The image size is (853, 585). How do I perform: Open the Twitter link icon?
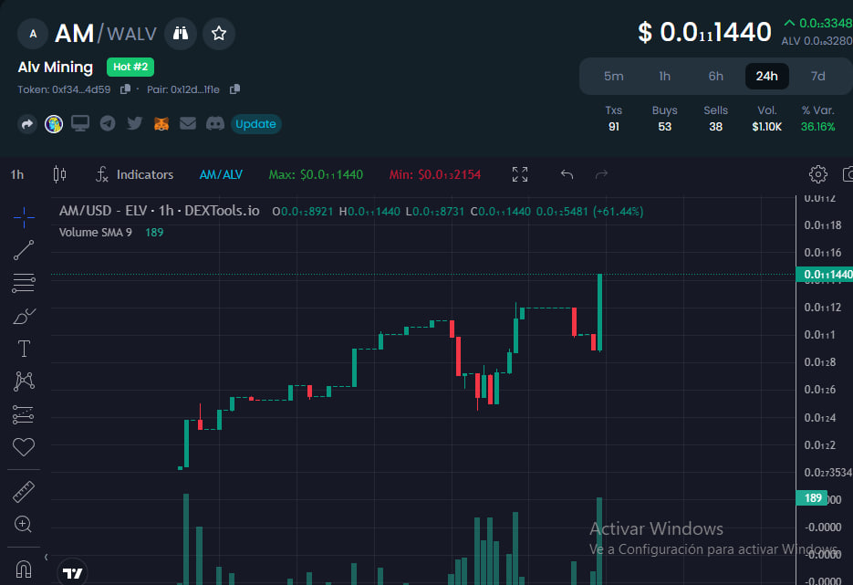pyautogui.click(x=133, y=123)
